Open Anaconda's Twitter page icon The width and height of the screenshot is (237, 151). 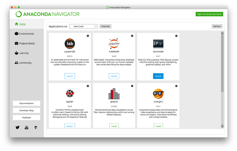tap(17, 127)
